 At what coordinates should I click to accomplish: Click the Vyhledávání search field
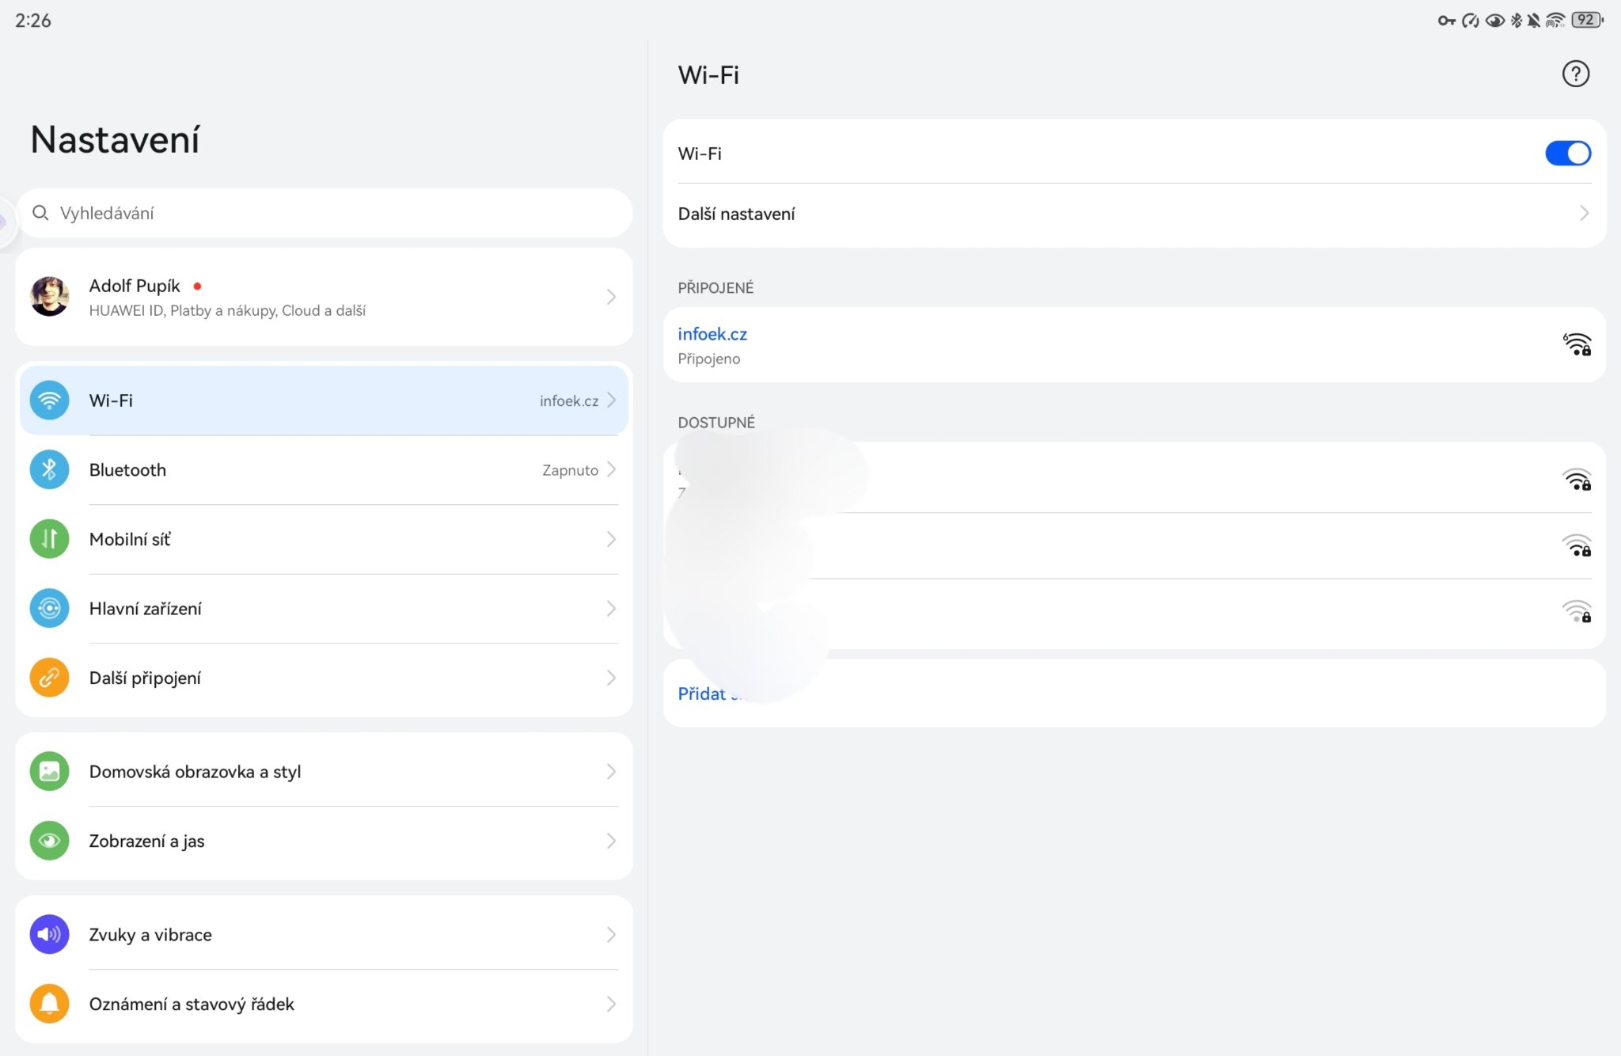tap(325, 213)
